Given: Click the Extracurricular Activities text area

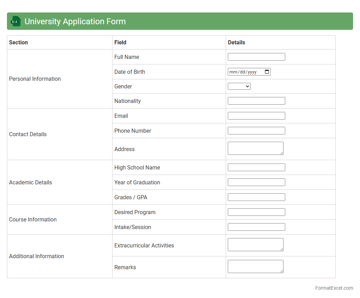Looking at the screenshot, I should [255, 245].
